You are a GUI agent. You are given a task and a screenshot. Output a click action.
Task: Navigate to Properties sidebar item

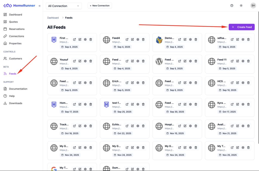click(15, 44)
